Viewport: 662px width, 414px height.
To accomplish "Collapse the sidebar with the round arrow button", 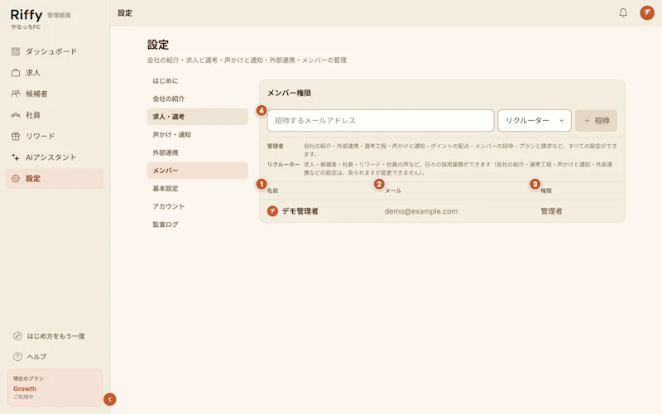I will click(110, 399).
